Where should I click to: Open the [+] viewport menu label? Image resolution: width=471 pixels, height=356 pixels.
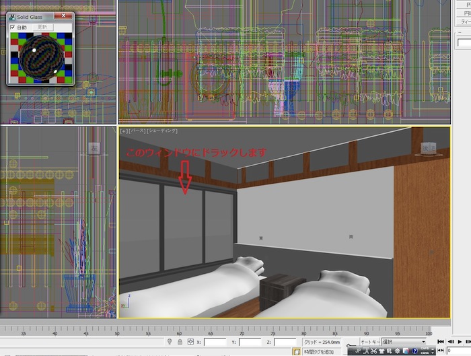123,131
